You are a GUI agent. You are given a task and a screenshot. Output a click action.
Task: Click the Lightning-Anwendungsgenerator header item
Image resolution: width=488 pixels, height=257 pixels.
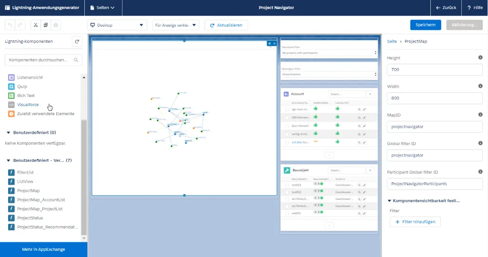42,8
